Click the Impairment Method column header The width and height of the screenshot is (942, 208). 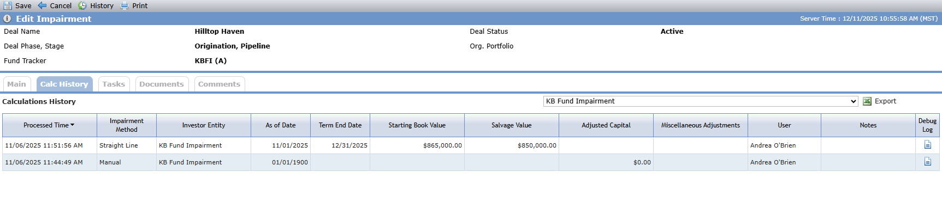coord(127,125)
